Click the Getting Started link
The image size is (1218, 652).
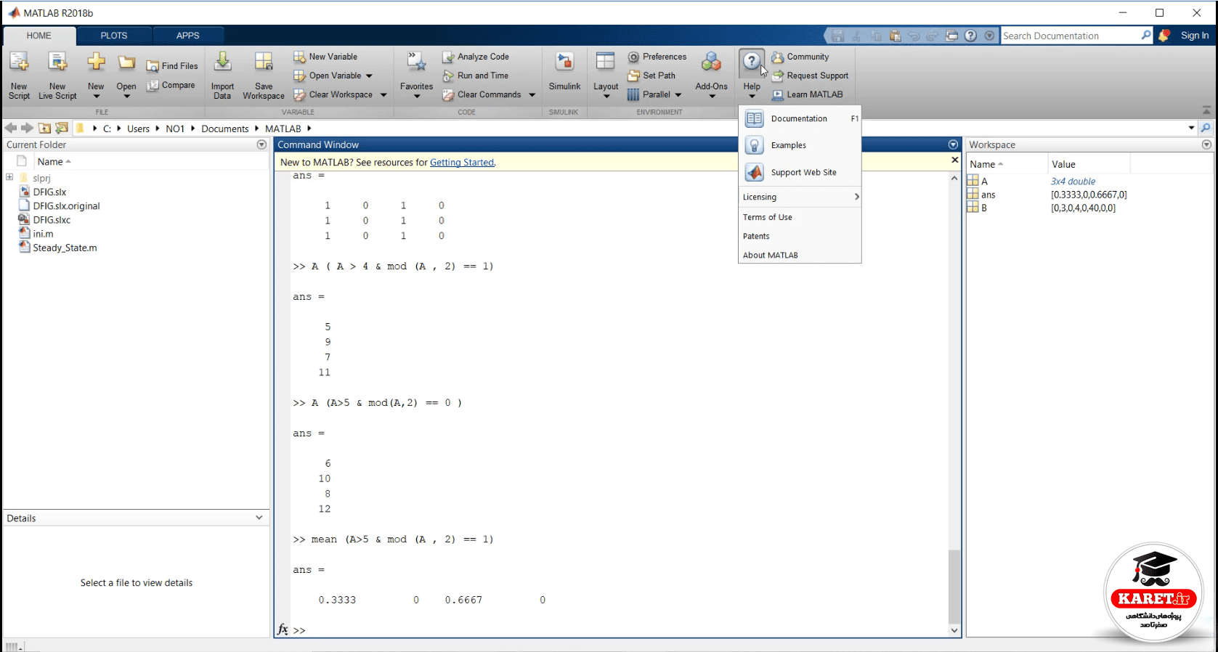coord(462,163)
